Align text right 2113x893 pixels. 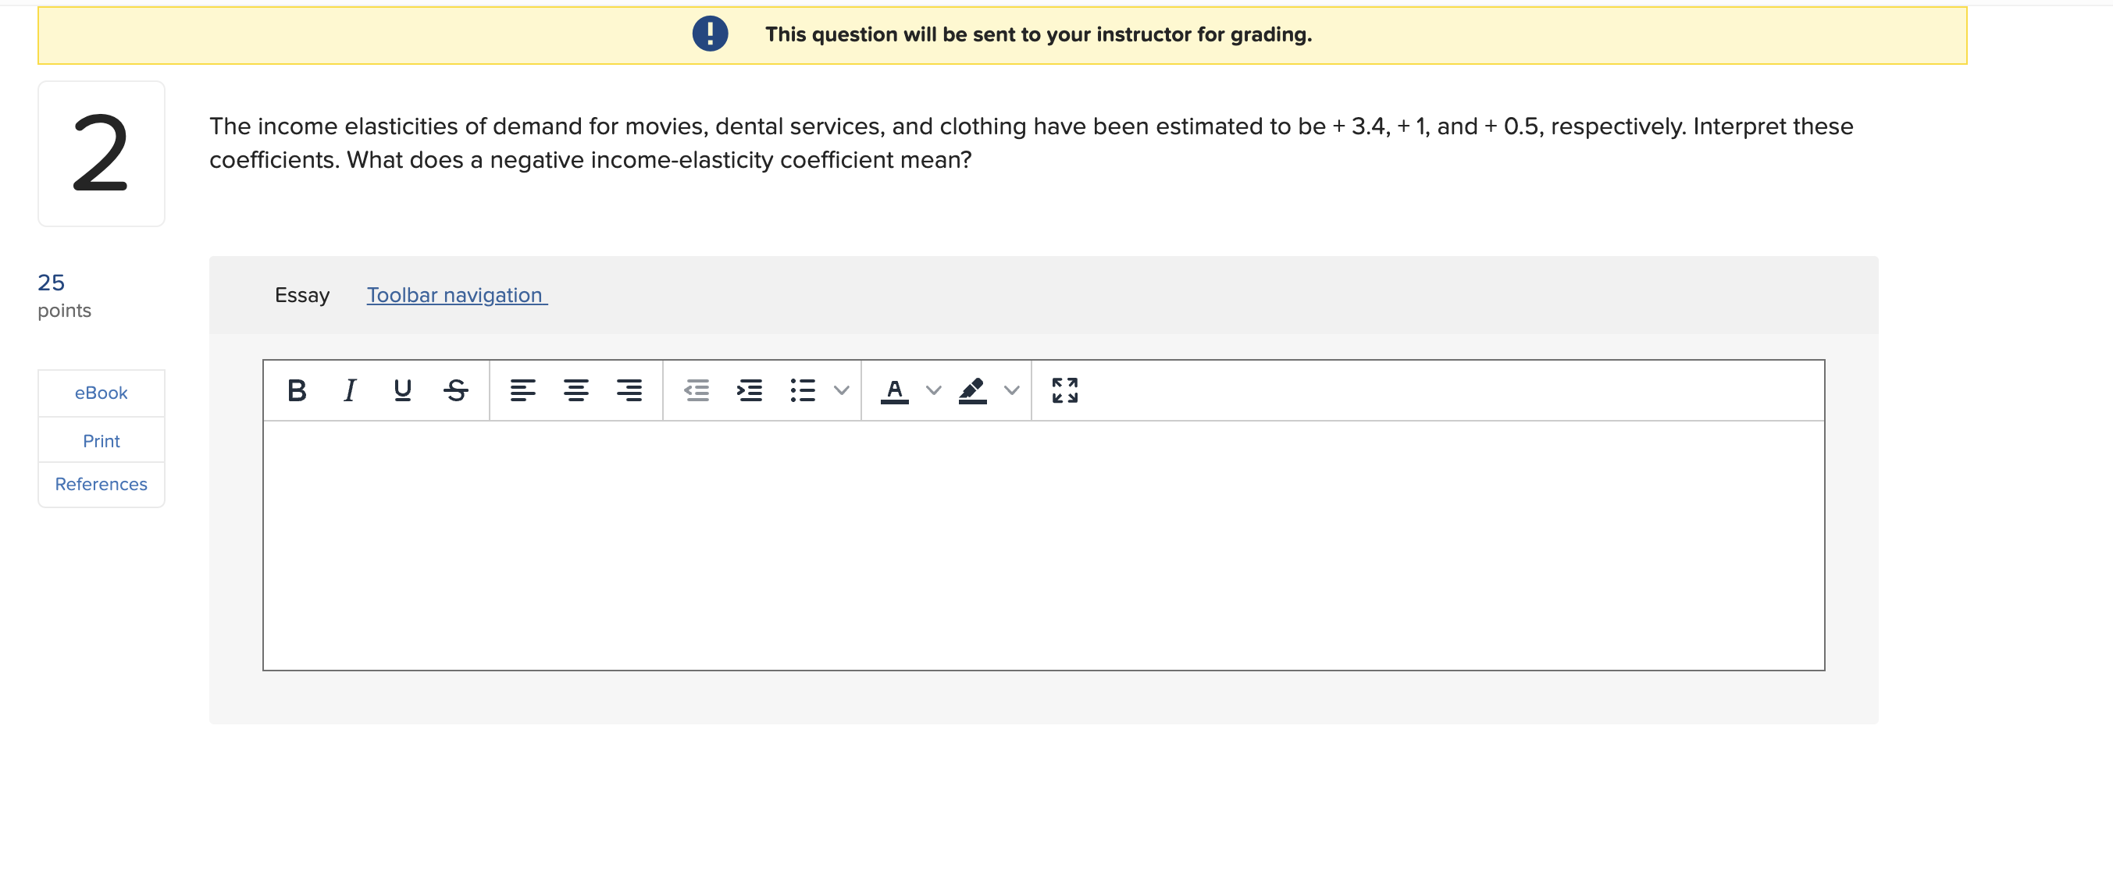click(629, 390)
